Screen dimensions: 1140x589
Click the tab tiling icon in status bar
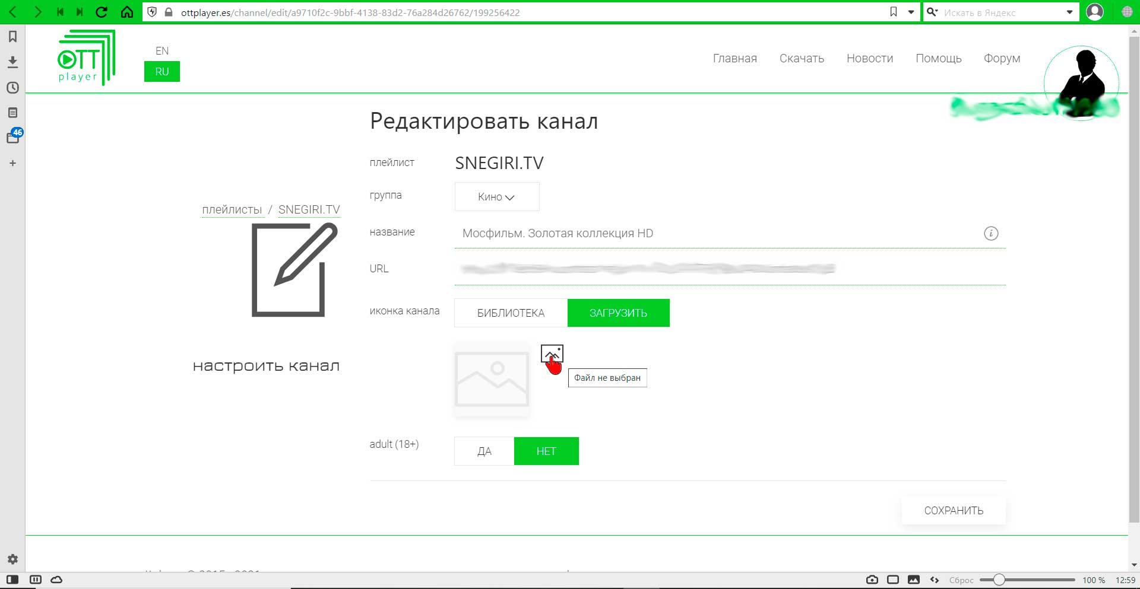36,580
